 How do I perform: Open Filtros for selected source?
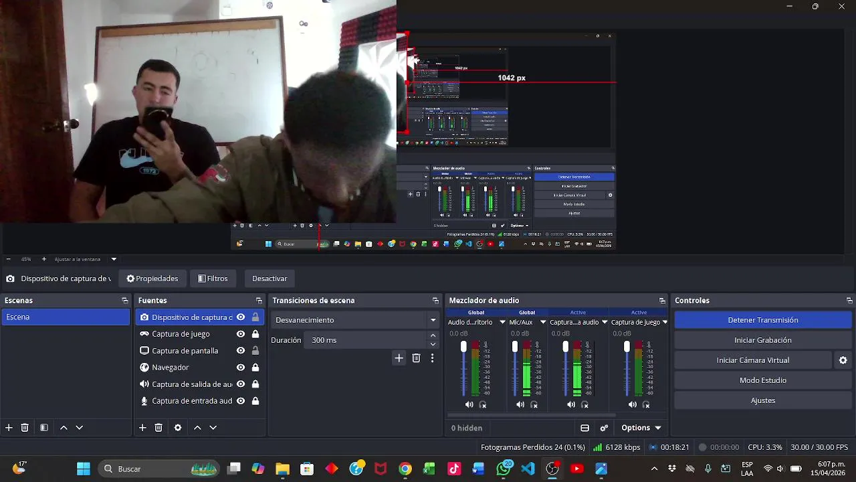tap(213, 278)
